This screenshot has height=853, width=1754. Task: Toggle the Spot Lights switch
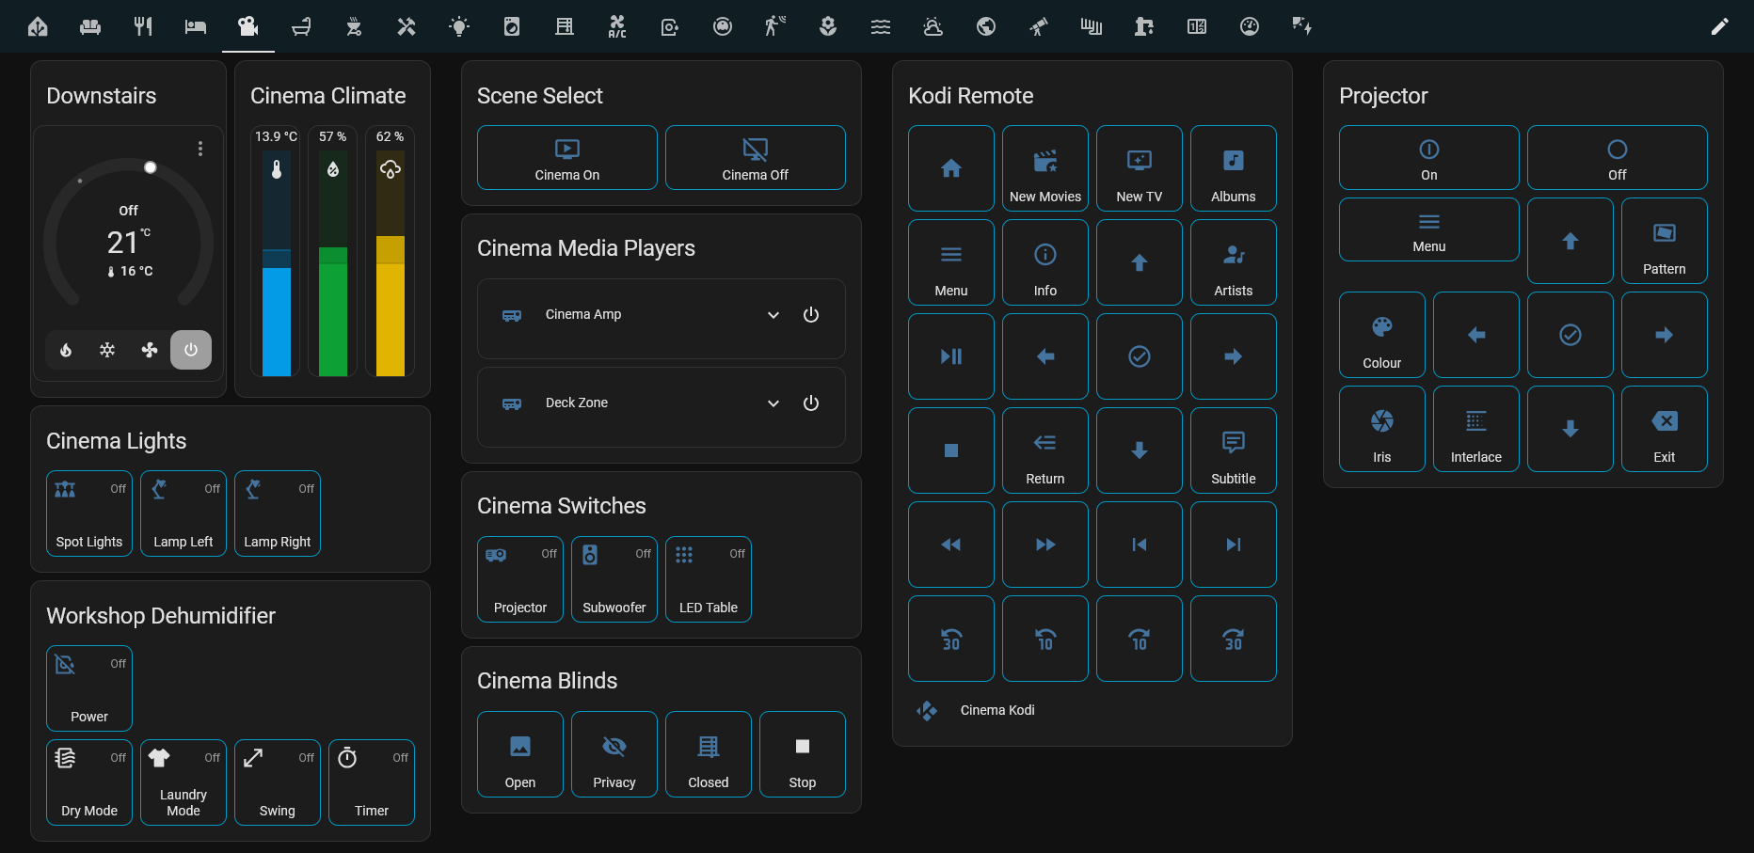click(89, 513)
